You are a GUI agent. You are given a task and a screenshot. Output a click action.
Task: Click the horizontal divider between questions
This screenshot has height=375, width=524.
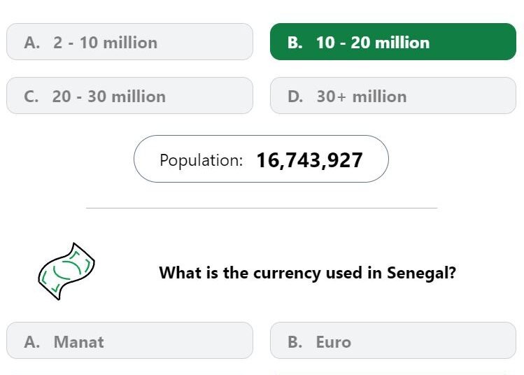(x=262, y=208)
